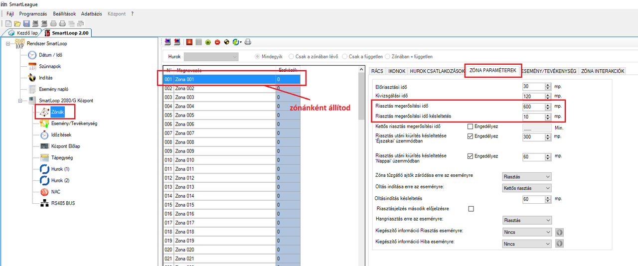Open the refresh icon dropdown arrow
This screenshot has width=638, height=266.
241,42
